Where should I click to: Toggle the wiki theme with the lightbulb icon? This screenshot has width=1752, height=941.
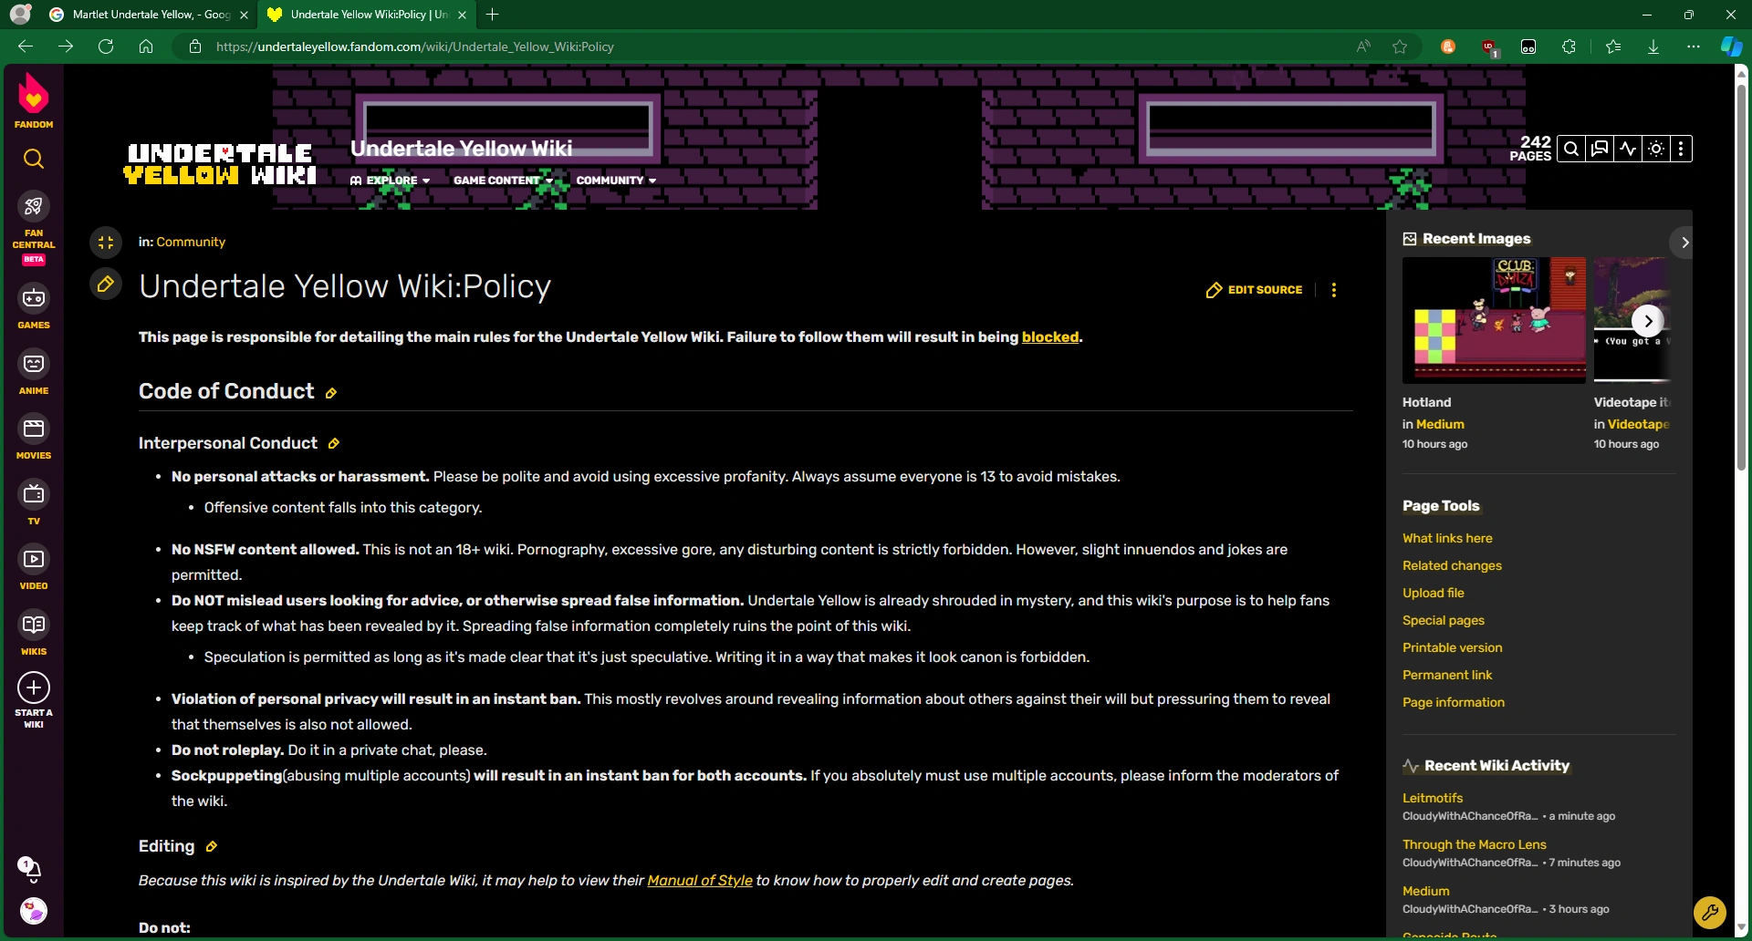[1655, 148]
